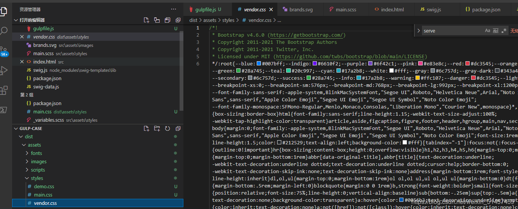Open the main.scss editor tab
Viewport: 518px width, 209px height.
tap(346, 9)
